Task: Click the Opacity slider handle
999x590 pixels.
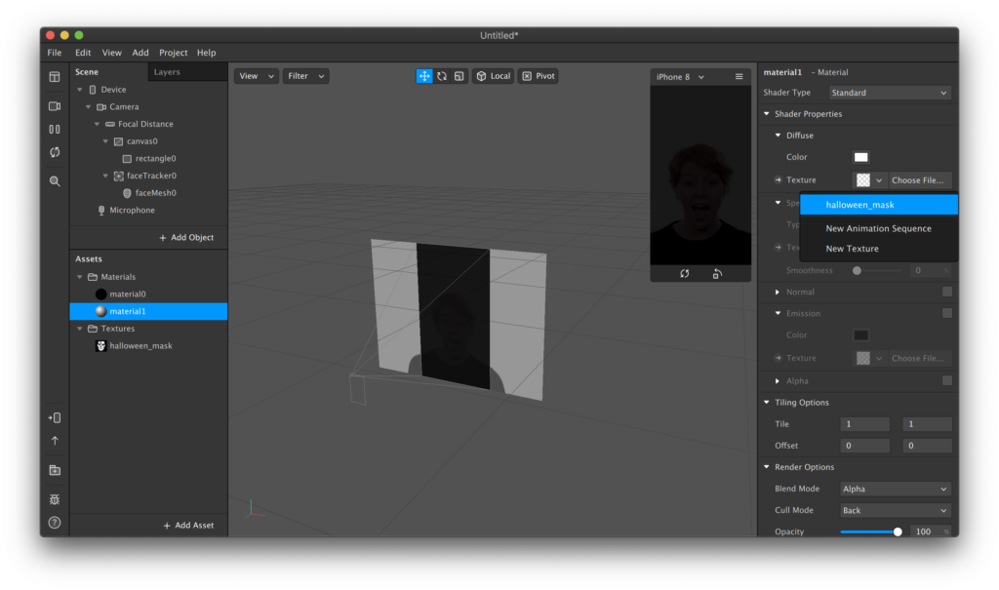Action: (898, 532)
